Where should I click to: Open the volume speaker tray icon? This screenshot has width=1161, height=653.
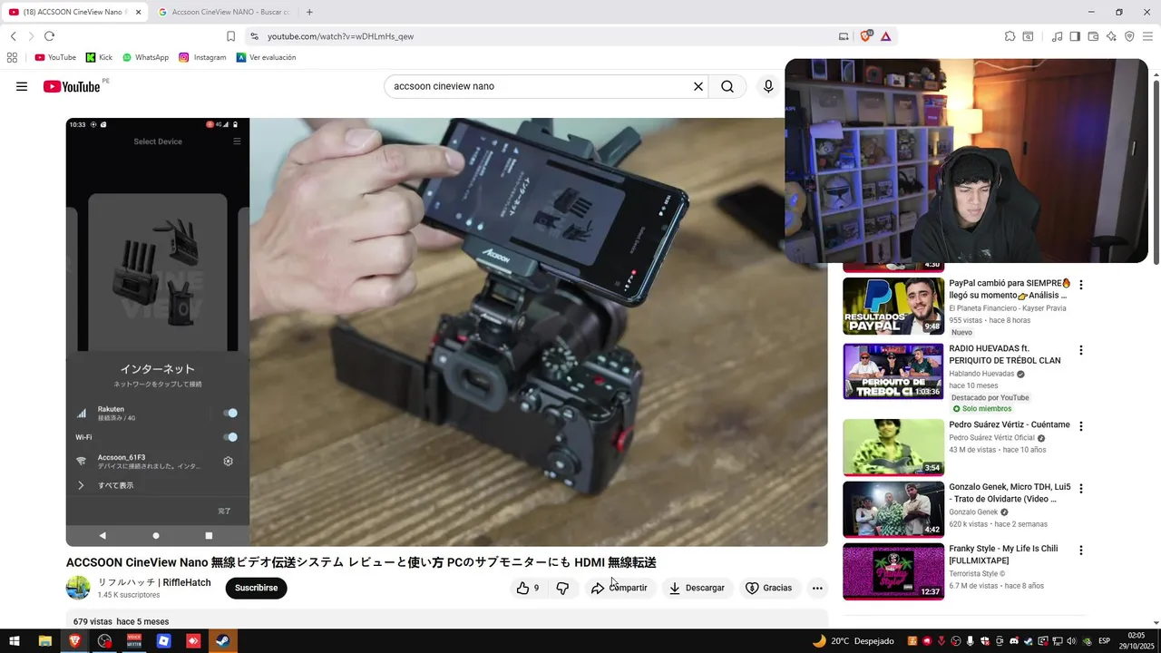(1071, 641)
